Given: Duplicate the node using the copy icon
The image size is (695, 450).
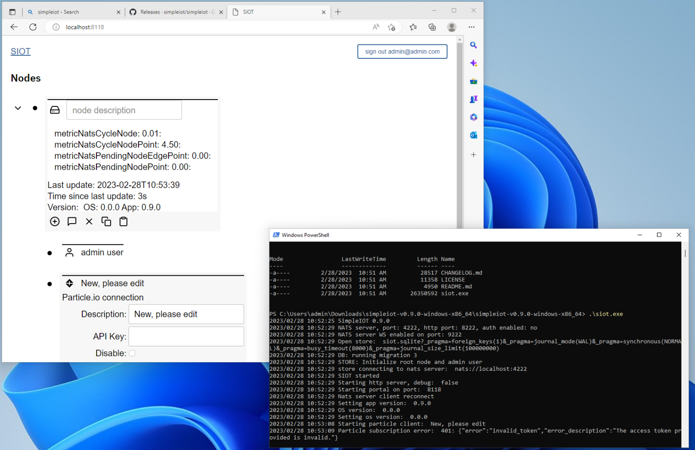Looking at the screenshot, I should (106, 221).
